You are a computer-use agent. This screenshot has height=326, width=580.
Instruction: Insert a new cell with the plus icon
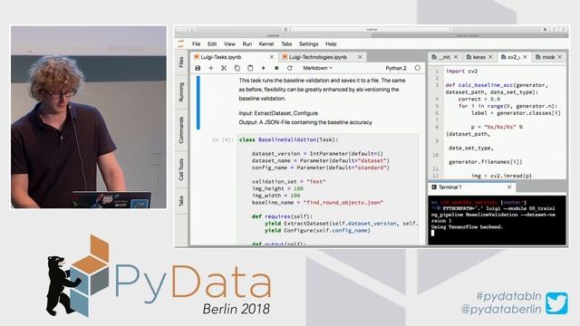[211, 68]
